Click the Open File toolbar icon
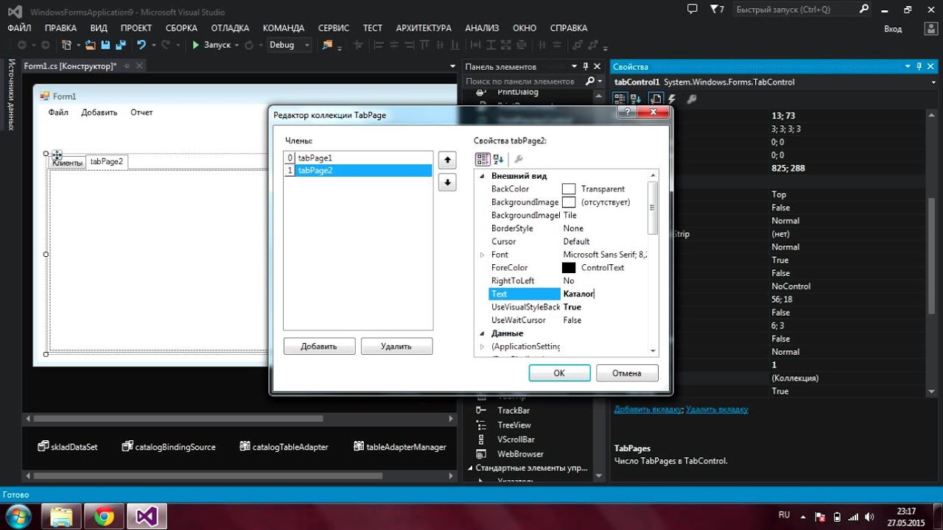 pos(90,45)
